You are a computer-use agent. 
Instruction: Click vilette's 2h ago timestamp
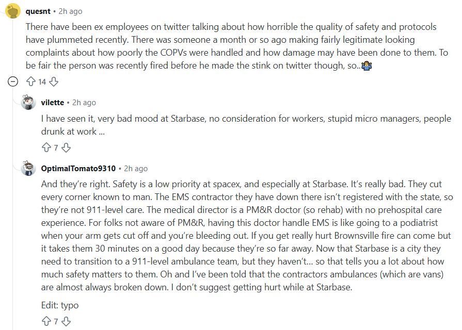coord(85,102)
